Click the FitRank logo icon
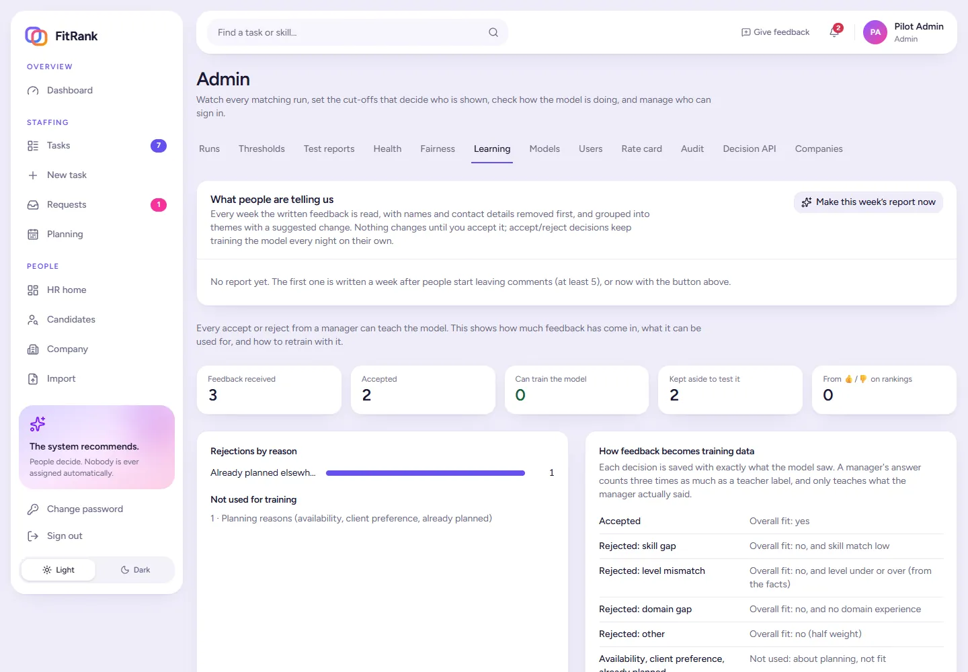This screenshot has height=672, width=968. pyautogui.click(x=36, y=36)
